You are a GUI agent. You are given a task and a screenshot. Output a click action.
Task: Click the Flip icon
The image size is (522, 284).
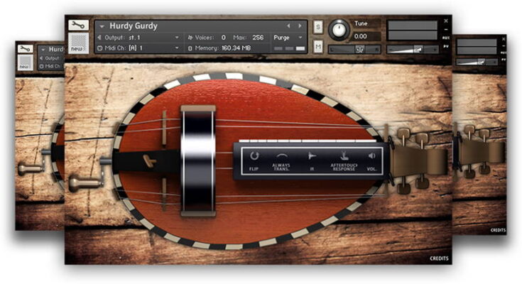coord(254,160)
